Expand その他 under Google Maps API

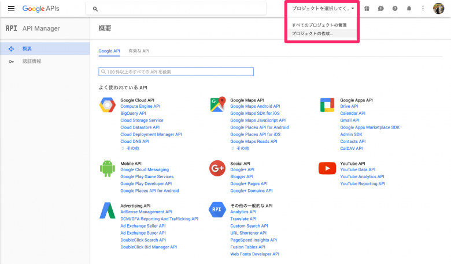click(x=240, y=149)
